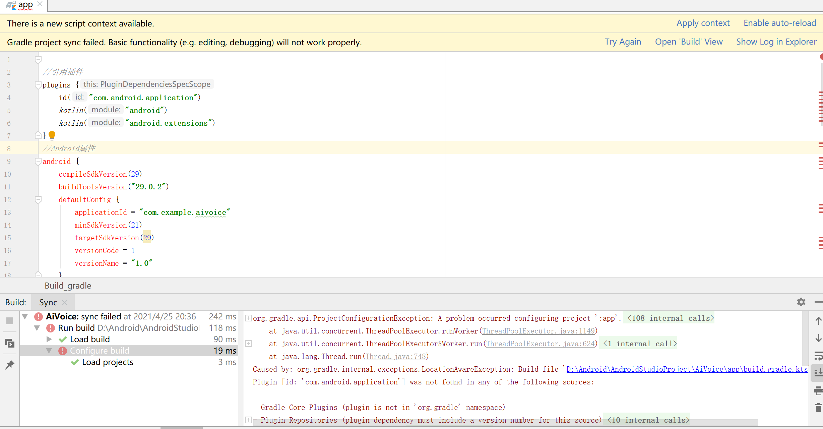Select the Configure build row
Screen dimensions: 823x429
(x=129, y=351)
